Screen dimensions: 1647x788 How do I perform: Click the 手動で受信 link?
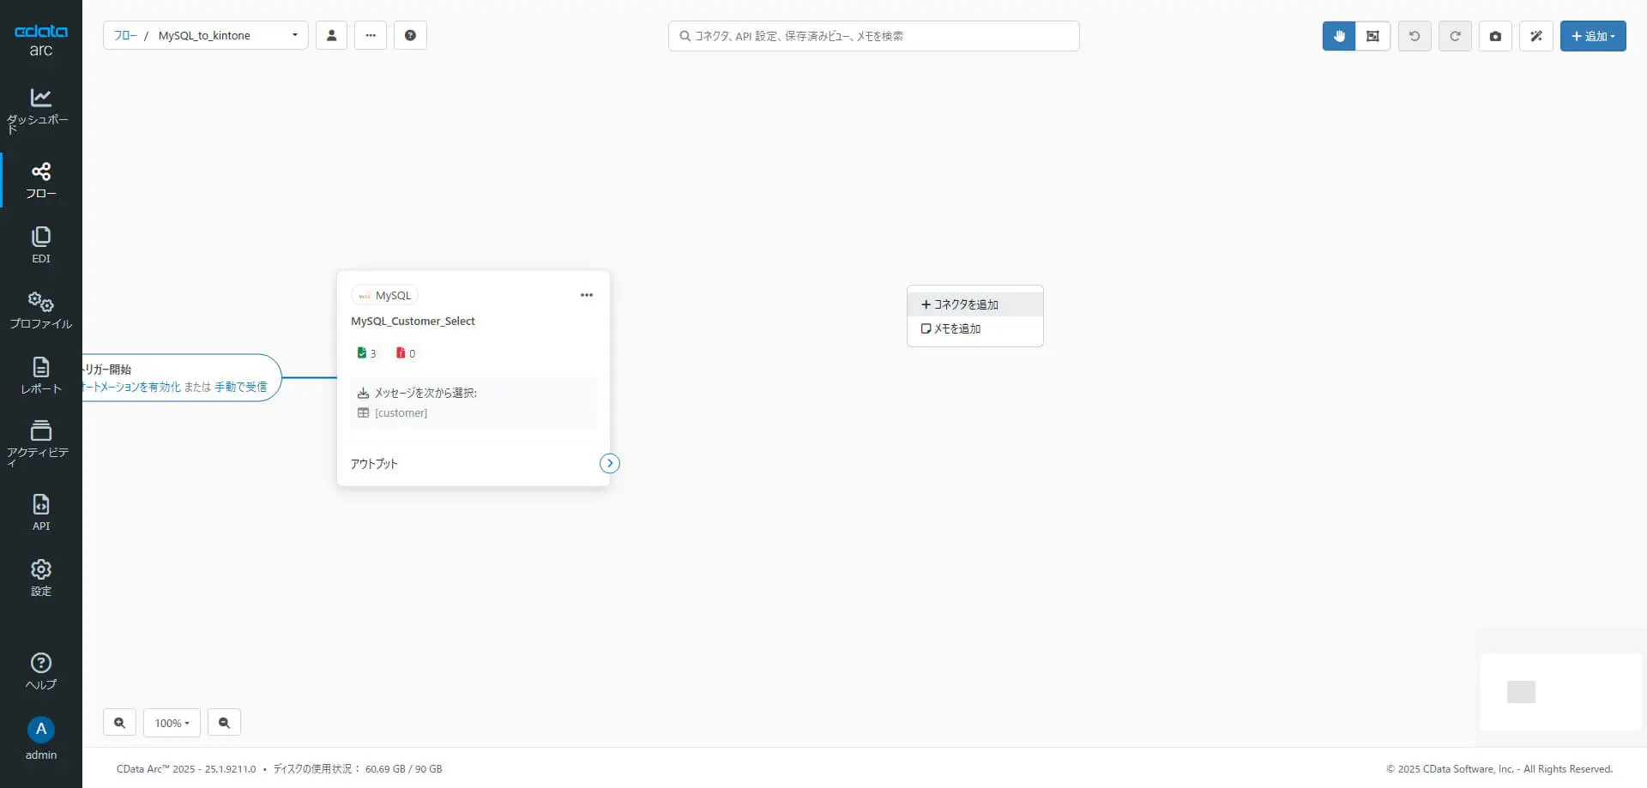(241, 387)
